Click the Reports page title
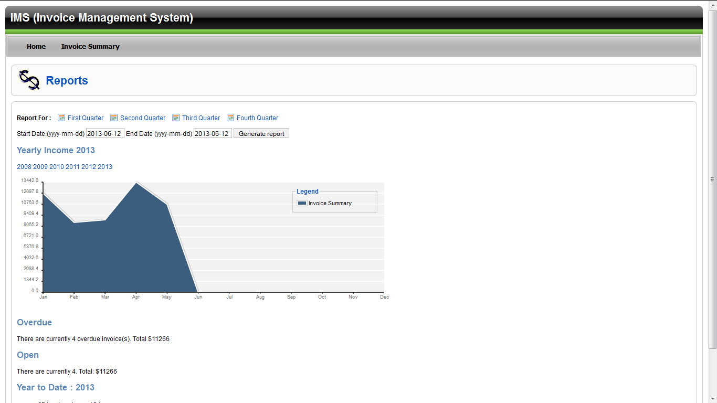717x403 pixels. coord(67,80)
